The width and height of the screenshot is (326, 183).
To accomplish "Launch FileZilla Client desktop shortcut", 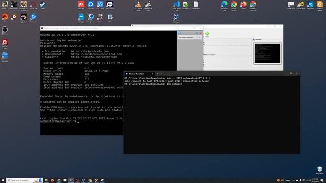I will 5,44.
